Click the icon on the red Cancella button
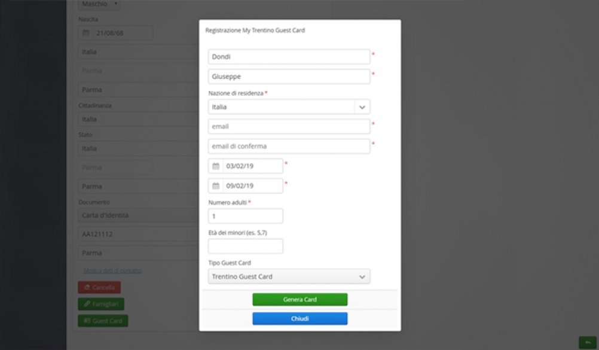 tap(87, 288)
